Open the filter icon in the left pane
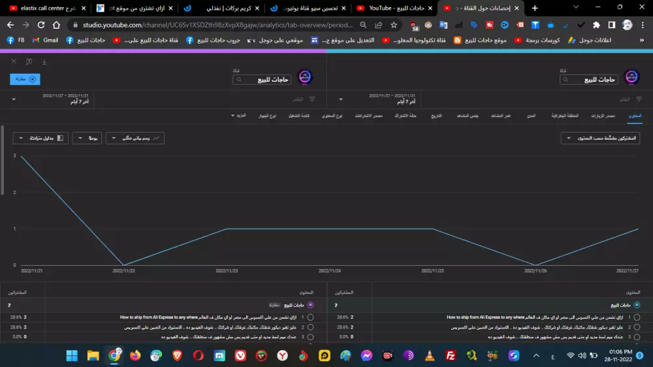This screenshot has width=653, height=367. pyautogui.click(x=312, y=99)
